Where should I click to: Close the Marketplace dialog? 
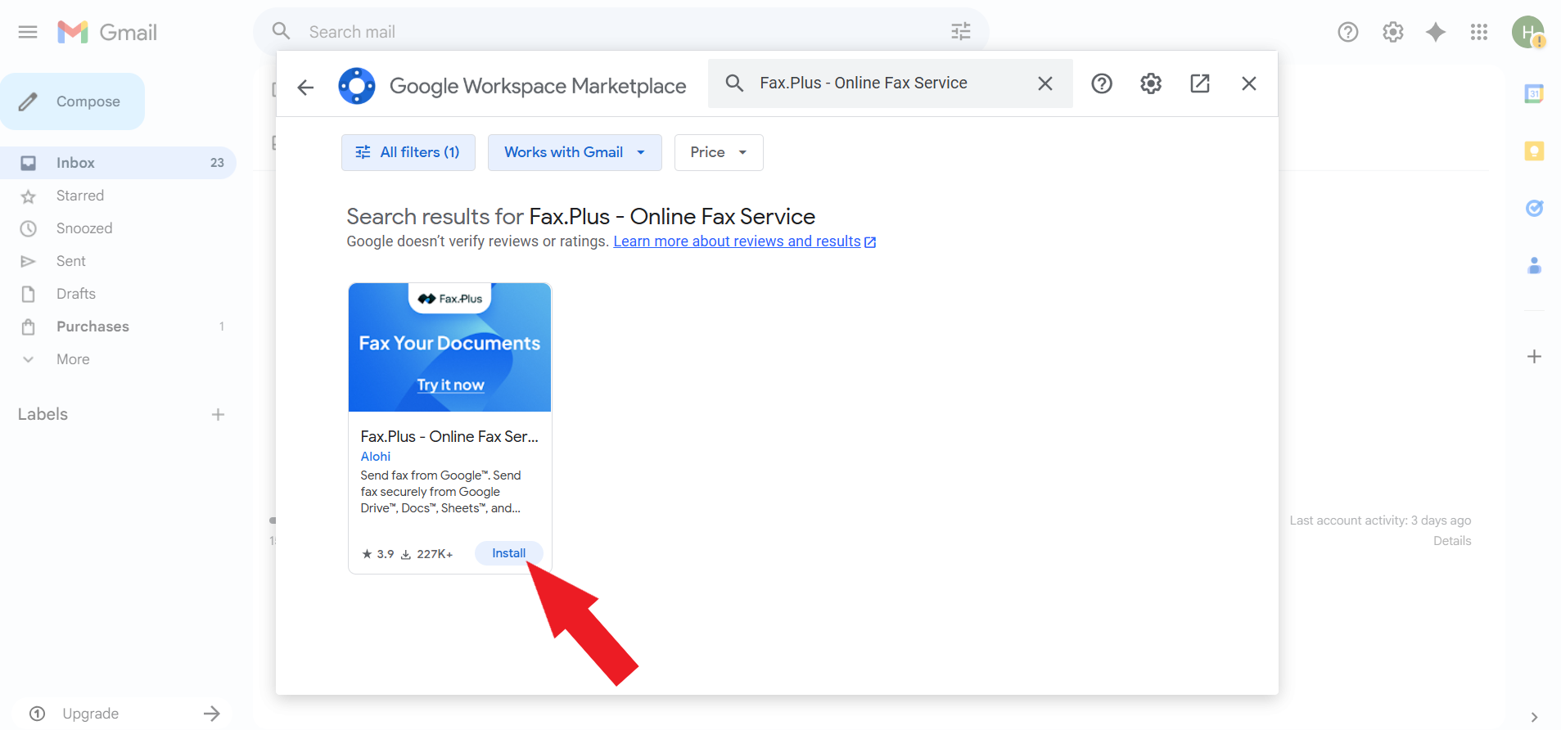[x=1249, y=83]
